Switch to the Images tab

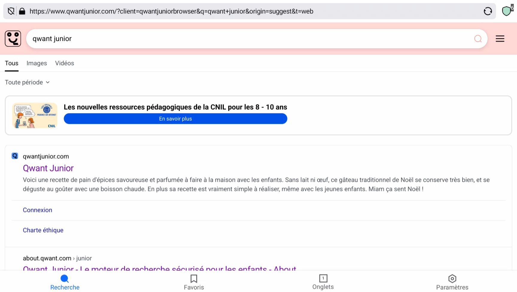tap(37, 63)
